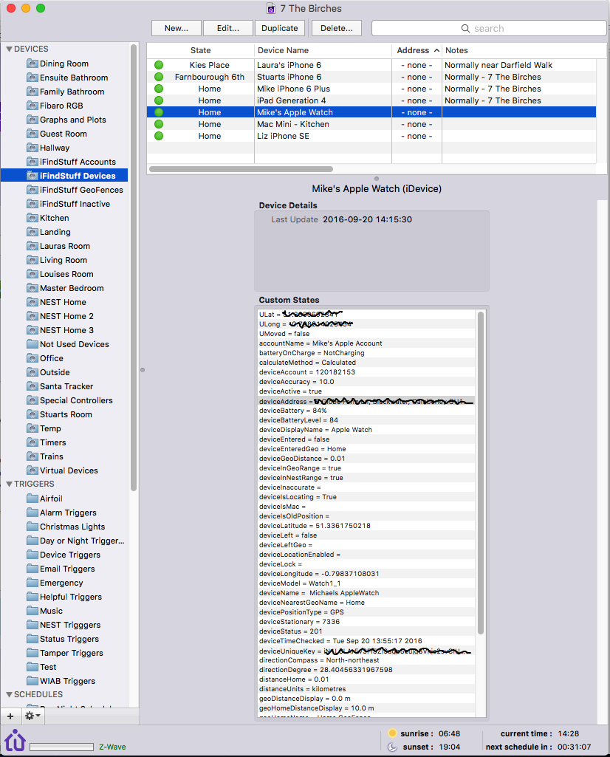Click the Kies Place state cell
610x757 pixels.
[210, 65]
